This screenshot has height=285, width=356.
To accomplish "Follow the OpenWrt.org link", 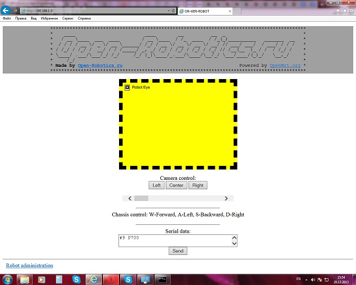I will [x=285, y=66].
